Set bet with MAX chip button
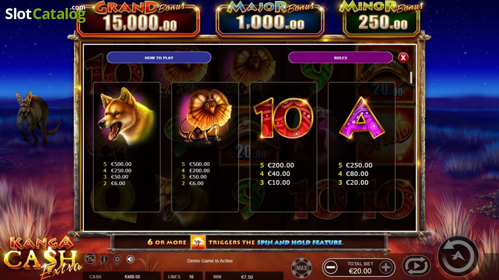The image size is (499, 280). click(x=301, y=268)
